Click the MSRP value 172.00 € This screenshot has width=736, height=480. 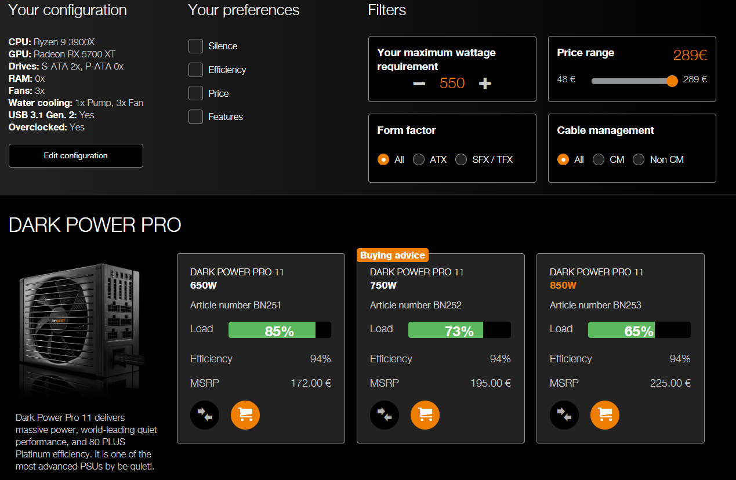pyautogui.click(x=311, y=383)
